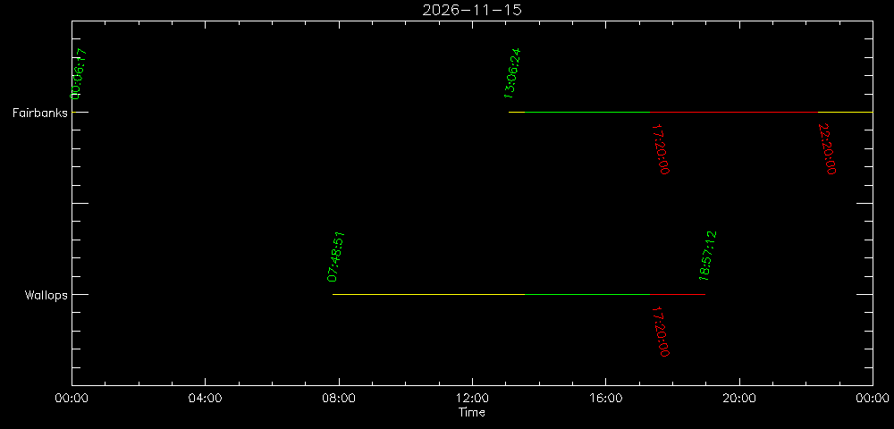Screen dimensions: 894x429
Task: Click the 20:00 x-axis tick label
Action: pyautogui.click(x=739, y=399)
